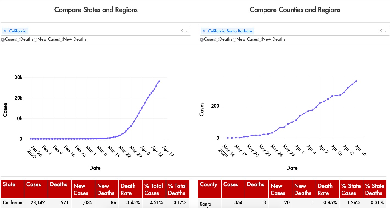Click the last data point on Santa Barbara chart
The width and height of the screenshot is (390, 208).
[356, 81]
